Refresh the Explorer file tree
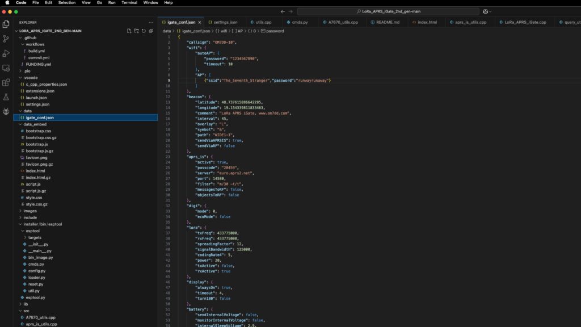Image resolution: width=581 pixels, height=327 pixels. 144,31
